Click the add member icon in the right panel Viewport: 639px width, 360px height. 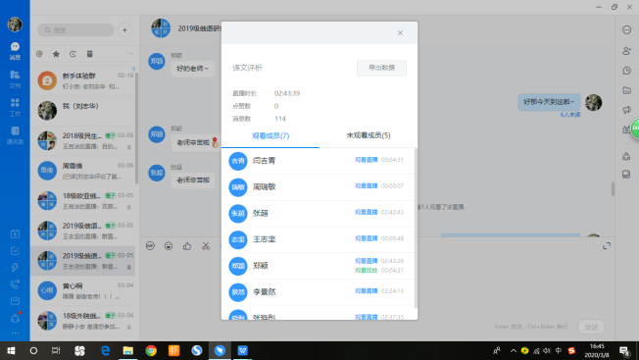tap(627, 51)
